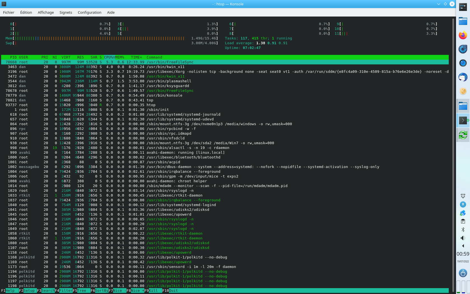Screen dimensions: 470x294
Task: Open the Affichage menu
Action: (x=46, y=12)
